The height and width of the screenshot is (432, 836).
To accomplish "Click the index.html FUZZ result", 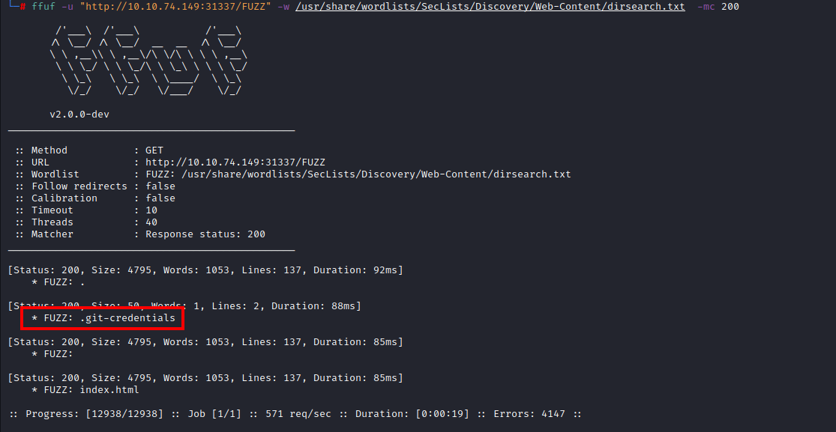I will [x=85, y=390].
